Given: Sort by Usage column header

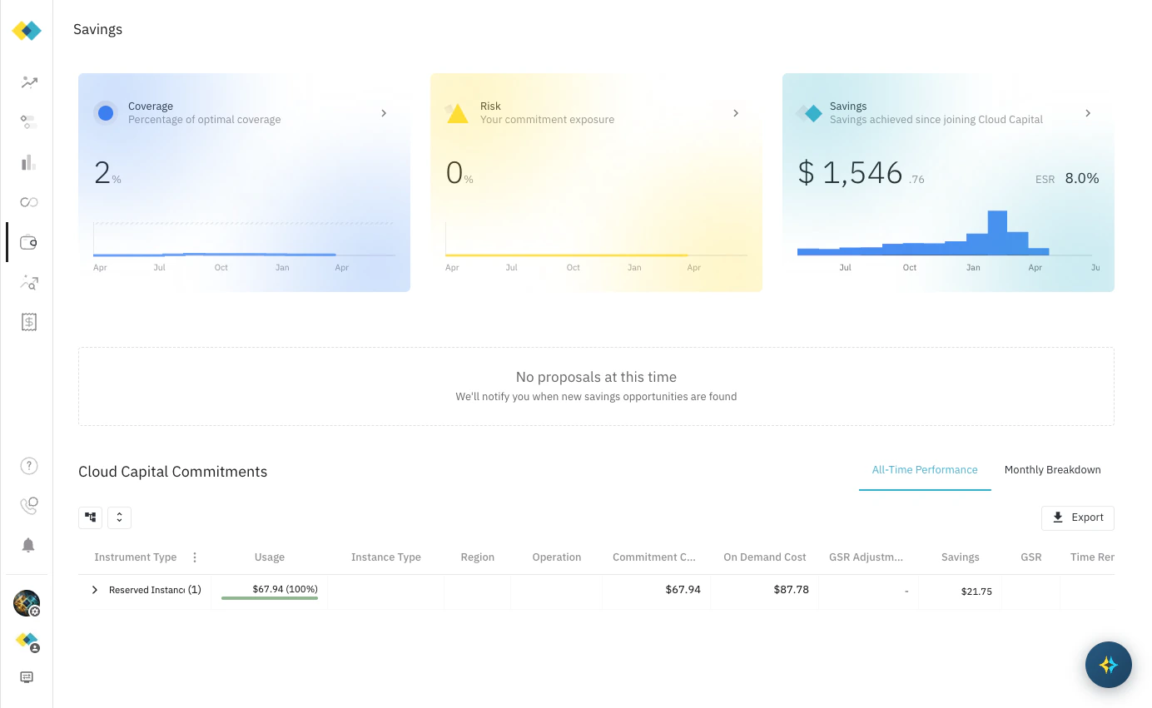Looking at the screenshot, I should pyautogui.click(x=270, y=557).
